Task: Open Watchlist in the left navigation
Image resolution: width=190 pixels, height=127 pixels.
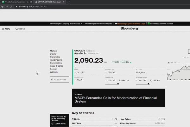Action: coord(54,72)
